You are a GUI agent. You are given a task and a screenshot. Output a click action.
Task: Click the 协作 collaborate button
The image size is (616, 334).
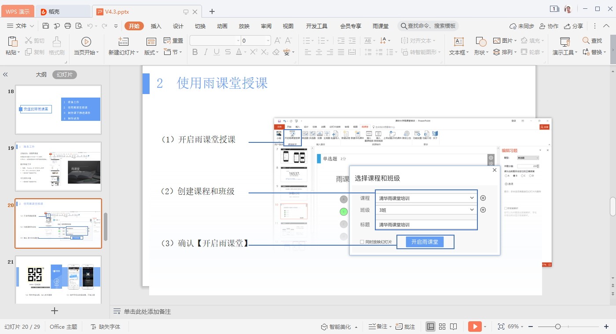(549, 26)
